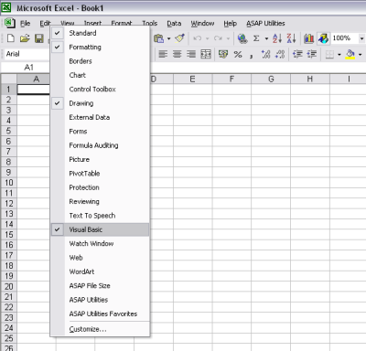Open the Arial font name box
Image resolution: width=366 pixels, height=351 pixels.
(x=27, y=54)
